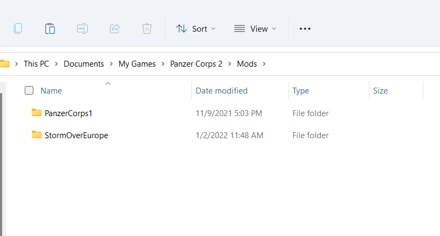
Task: Expand the chevron after My Games
Action: pos(163,64)
